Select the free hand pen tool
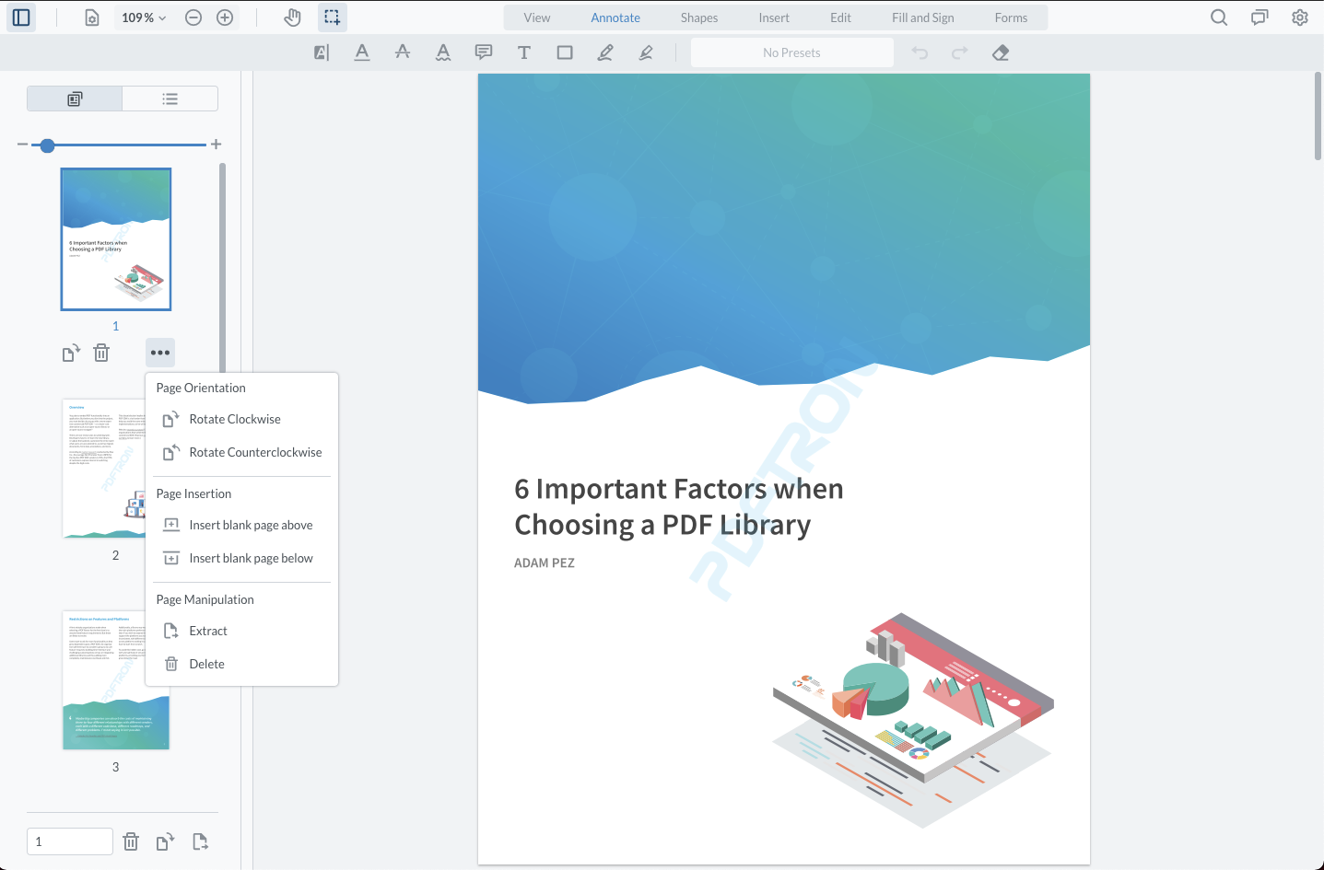 605,52
